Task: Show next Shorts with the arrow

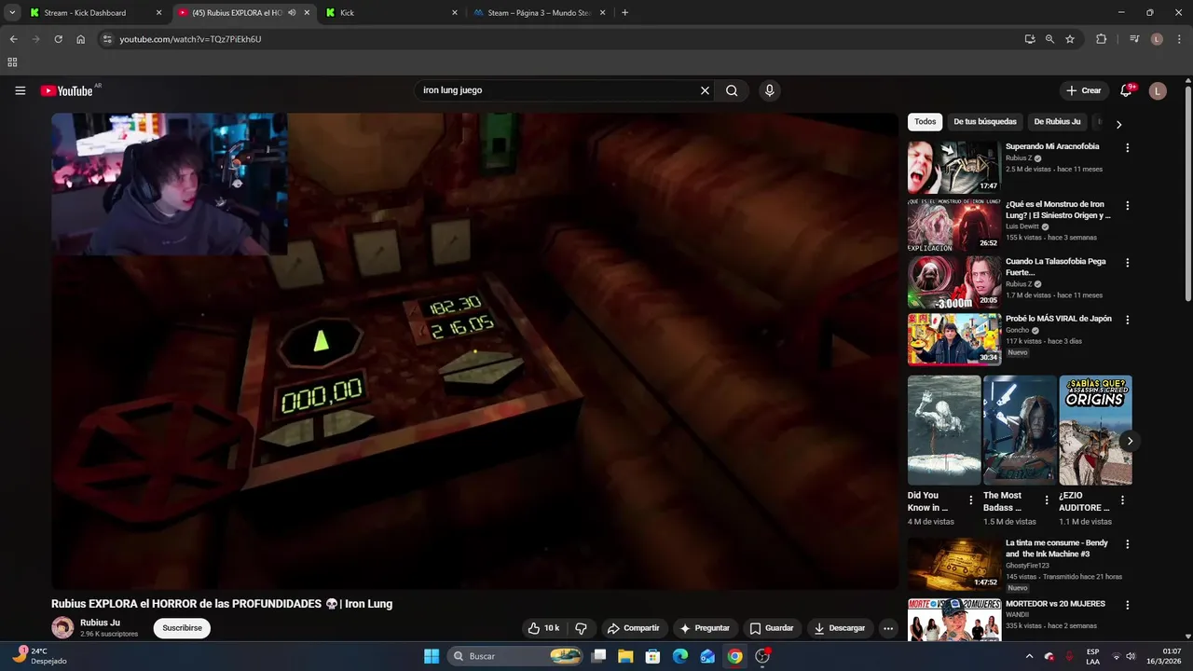Action: (x=1130, y=441)
